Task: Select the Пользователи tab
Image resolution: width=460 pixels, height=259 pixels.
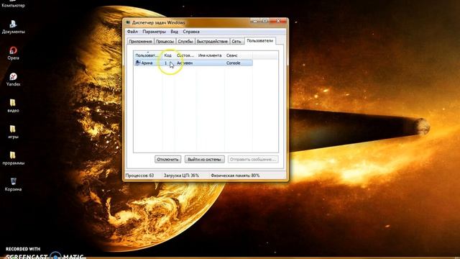Action: 260,41
